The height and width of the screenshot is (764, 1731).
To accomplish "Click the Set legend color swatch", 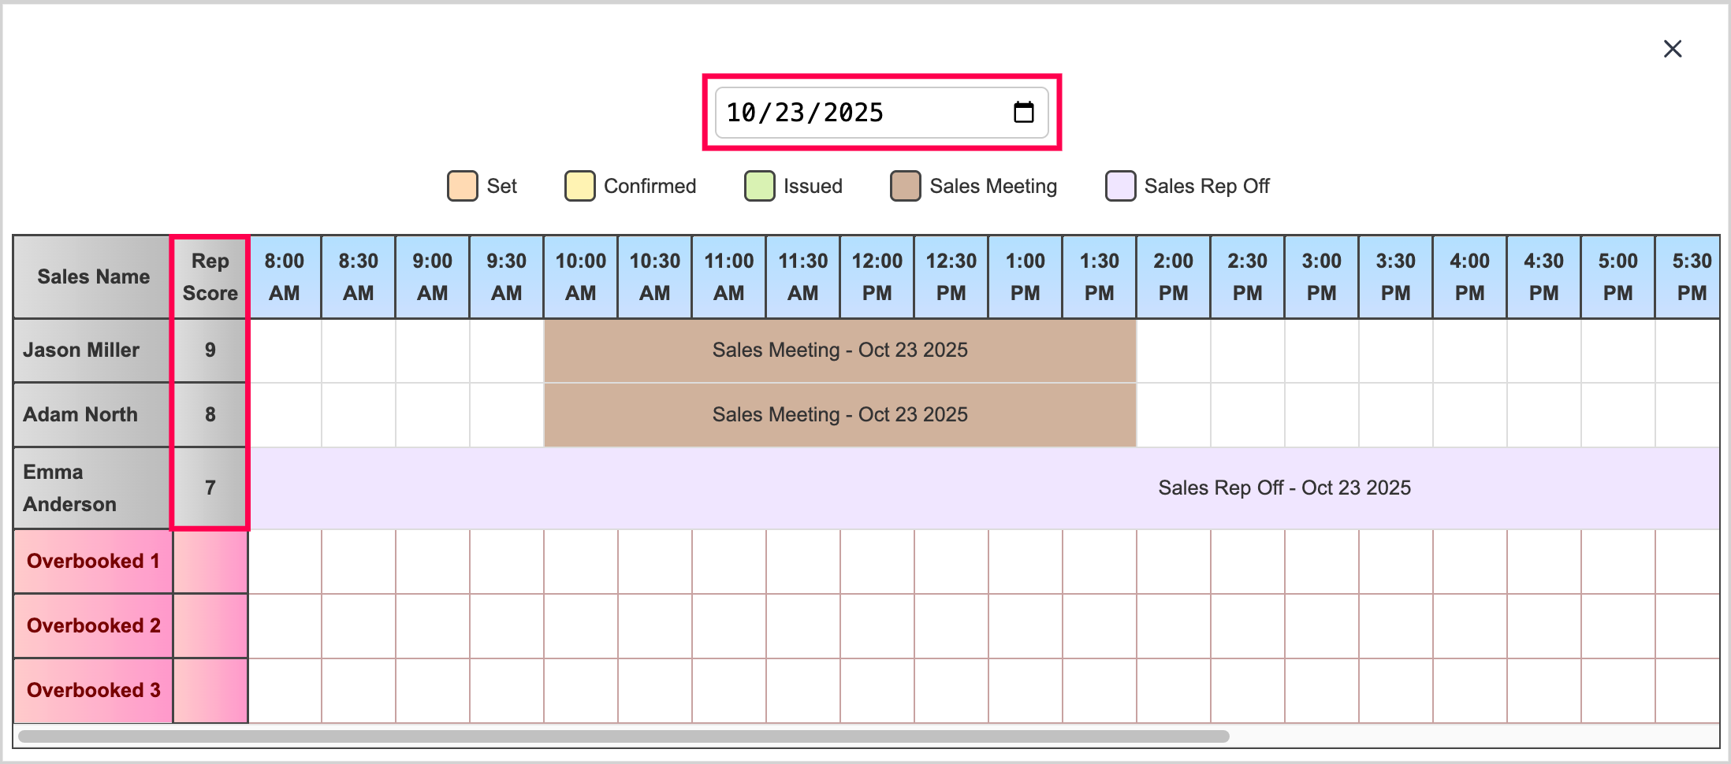I will pos(462,187).
